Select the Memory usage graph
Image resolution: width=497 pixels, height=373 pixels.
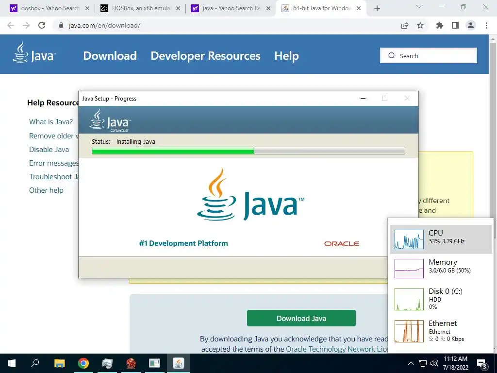[x=441, y=268]
